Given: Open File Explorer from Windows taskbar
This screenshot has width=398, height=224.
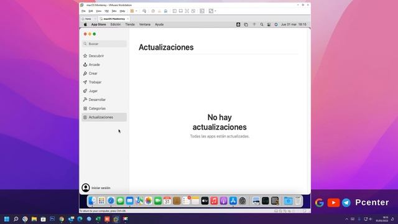Looking at the screenshot, I should pos(34,219).
